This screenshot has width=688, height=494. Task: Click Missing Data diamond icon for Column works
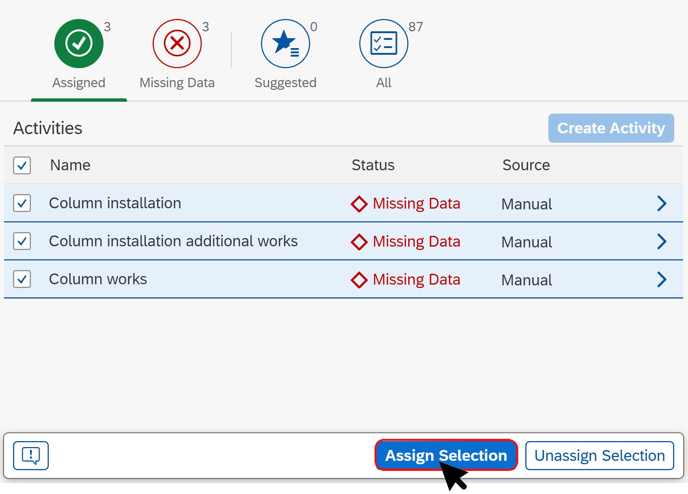pos(359,280)
